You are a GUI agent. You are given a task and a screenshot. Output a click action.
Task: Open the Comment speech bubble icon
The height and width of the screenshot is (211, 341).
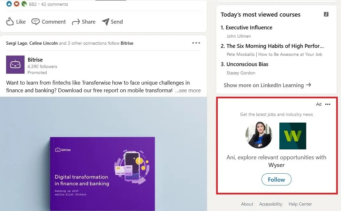35,21
